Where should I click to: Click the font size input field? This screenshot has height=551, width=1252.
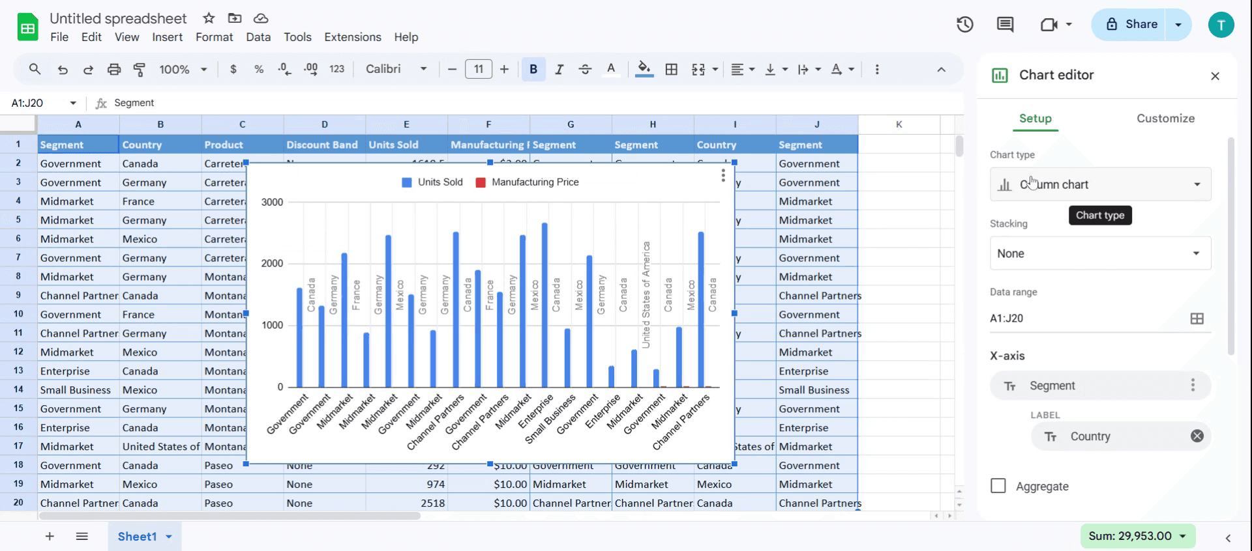pos(478,69)
